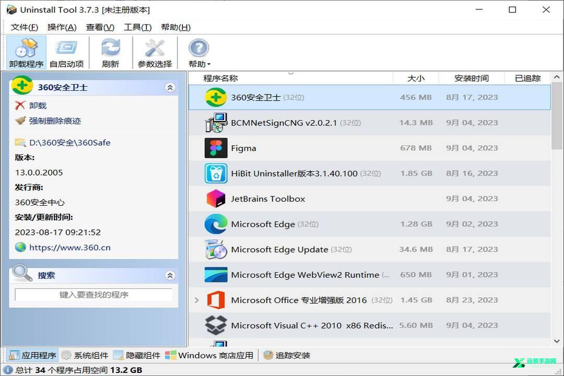Click the 卸载 link in the details panel
This screenshot has width=564, height=376.
click(x=38, y=105)
